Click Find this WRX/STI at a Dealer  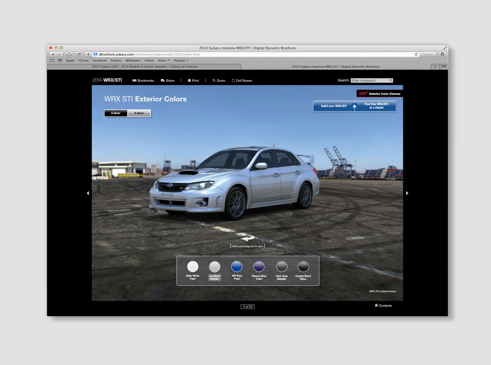coord(376,106)
